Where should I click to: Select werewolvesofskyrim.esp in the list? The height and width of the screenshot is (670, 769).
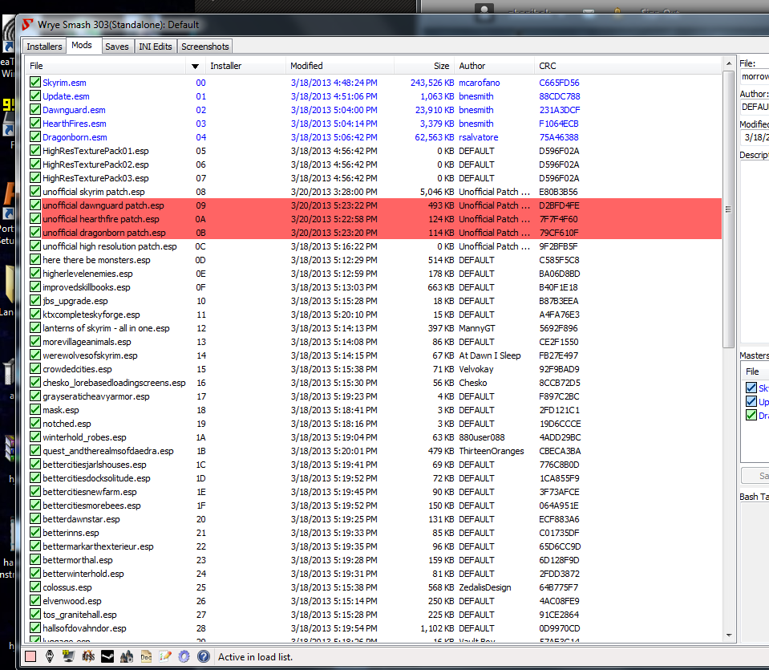pyautogui.click(x=90, y=355)
